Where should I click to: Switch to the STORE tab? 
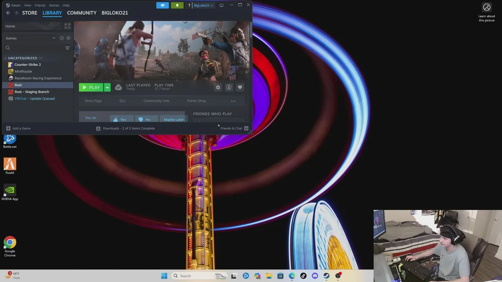30,13
